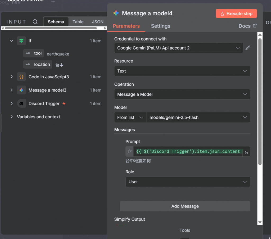Click the parameters vertical scrollbar thumb
This screenshot has height=239, width=271.
point(260,102)
